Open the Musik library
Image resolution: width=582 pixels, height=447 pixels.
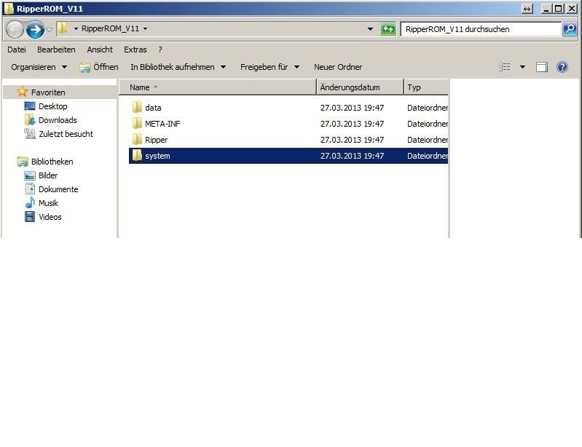tap(48, 203)
